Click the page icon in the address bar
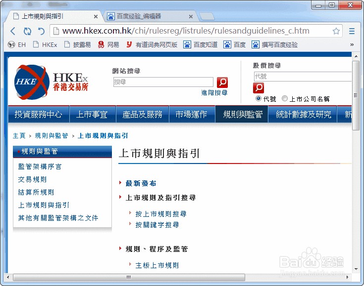Image resolution: width=364 pixels, height=286 pixels. coord(56,31)
